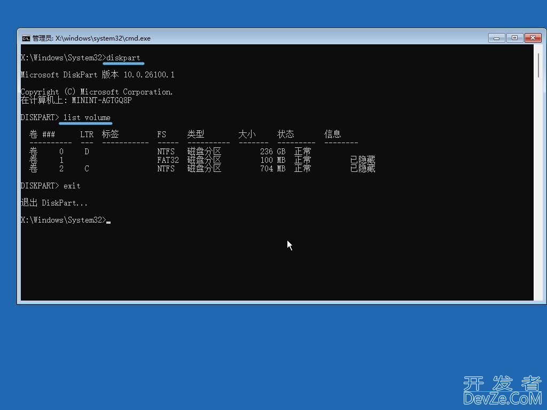
Task: Click the '状态' column header
Action: (286, 134)
